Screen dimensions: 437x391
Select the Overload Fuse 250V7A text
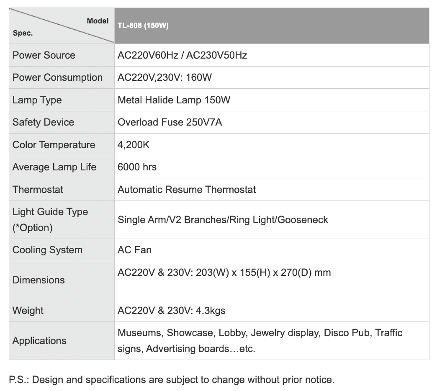[170, 122]
